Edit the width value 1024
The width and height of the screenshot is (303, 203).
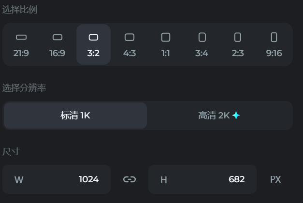click(x=88, y=179)
